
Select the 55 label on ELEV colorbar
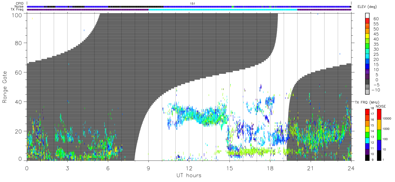[x=376, y=24]
